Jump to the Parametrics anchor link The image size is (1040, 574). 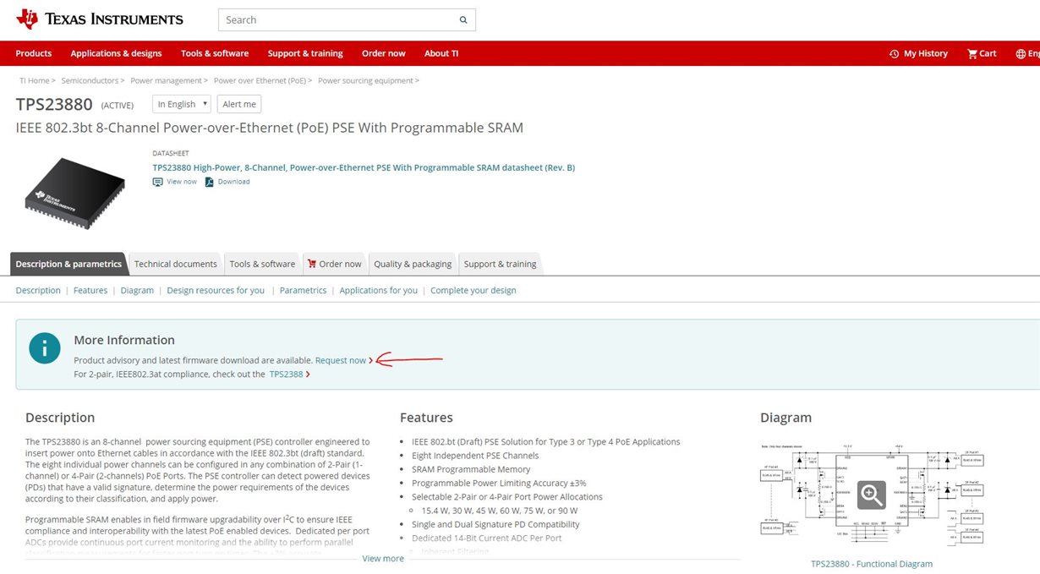pyautogui.click(x=303, y=290)
